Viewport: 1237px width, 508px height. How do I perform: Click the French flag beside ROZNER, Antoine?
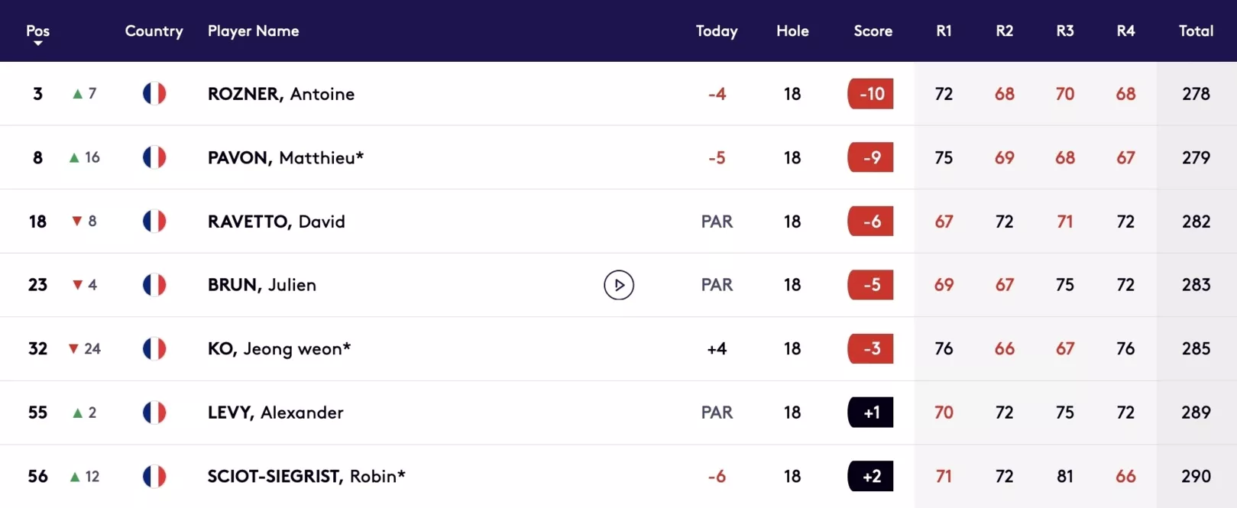click(154, 93)
